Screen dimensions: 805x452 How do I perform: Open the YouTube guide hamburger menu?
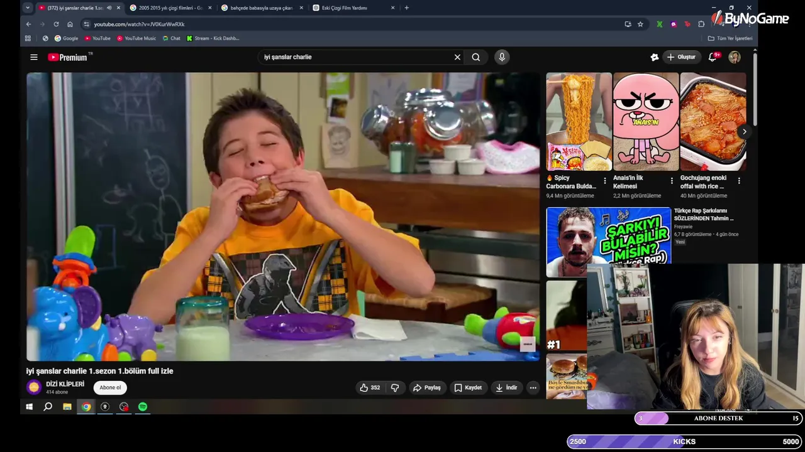(x=34, y=57)
